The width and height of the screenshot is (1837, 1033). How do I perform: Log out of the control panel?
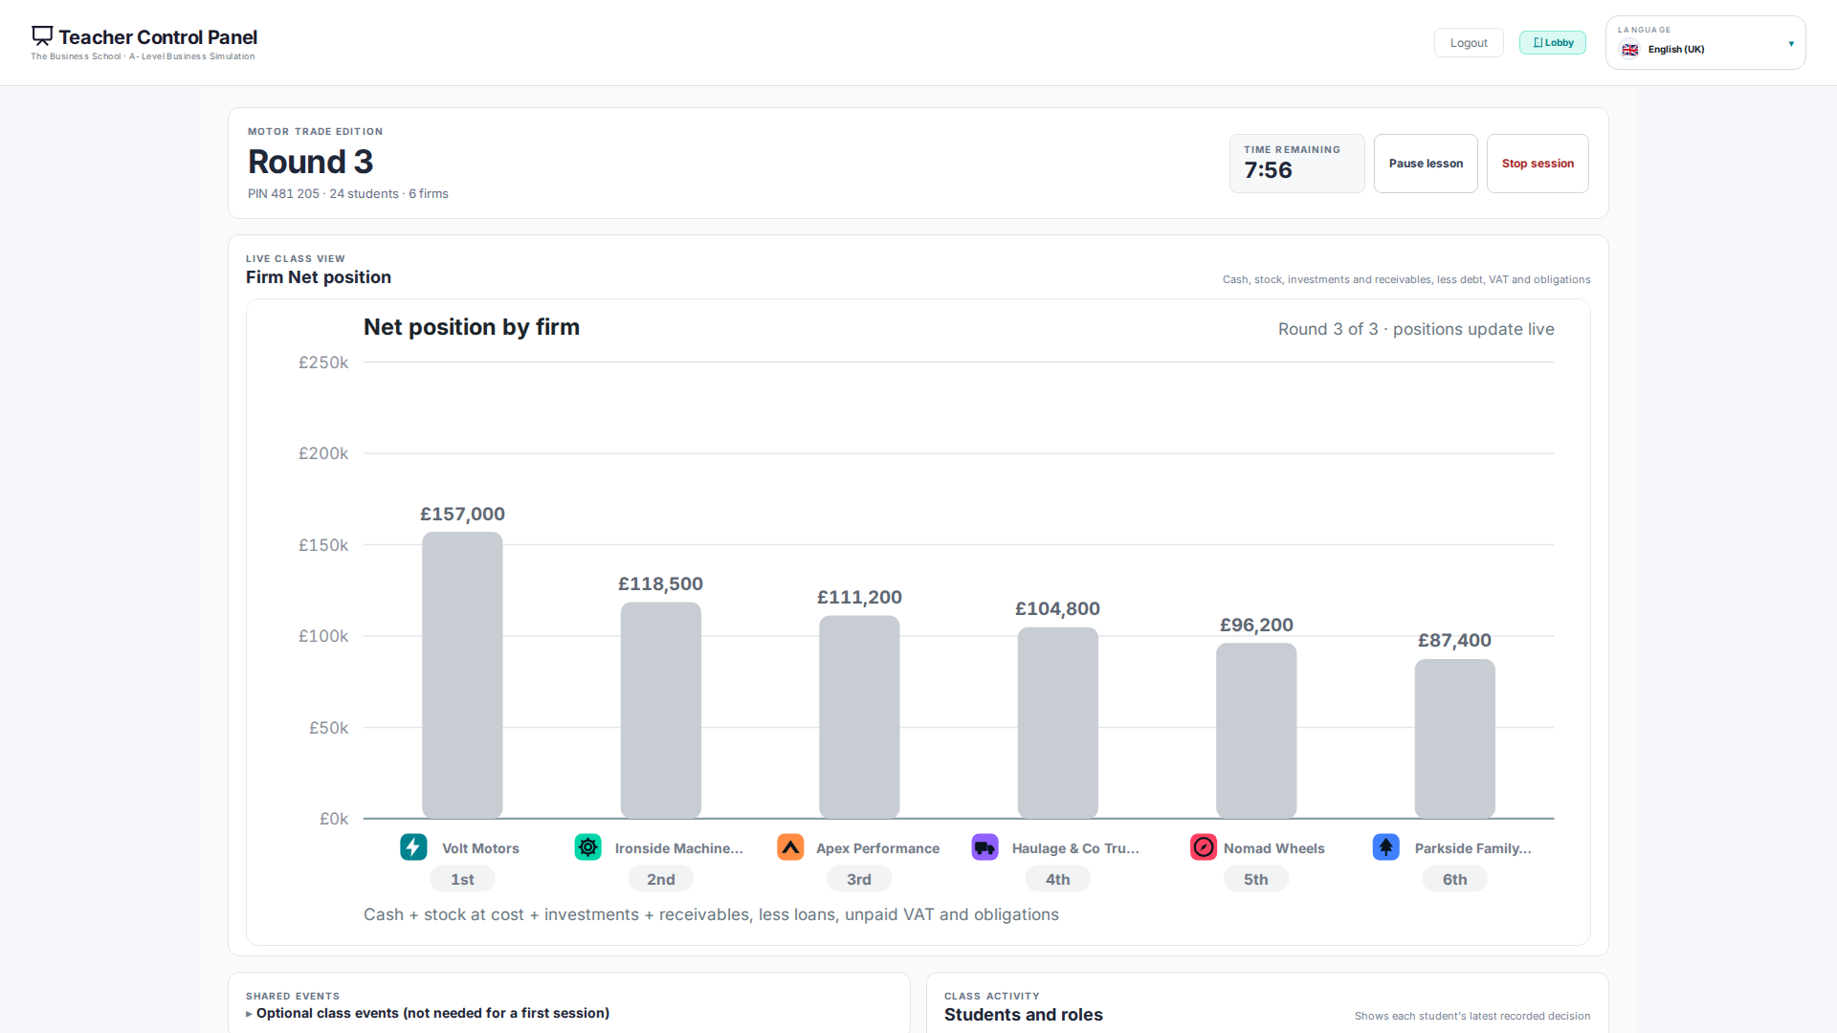[x=1469, y=43]
